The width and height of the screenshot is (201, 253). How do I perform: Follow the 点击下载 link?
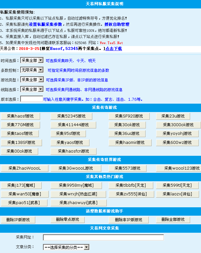pyautogui.click(x=113, y=49)
